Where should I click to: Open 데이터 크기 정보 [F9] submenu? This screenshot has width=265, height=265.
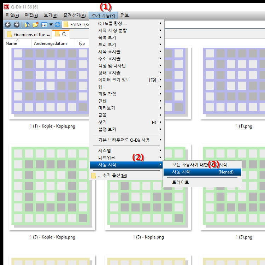pos(126,80)
